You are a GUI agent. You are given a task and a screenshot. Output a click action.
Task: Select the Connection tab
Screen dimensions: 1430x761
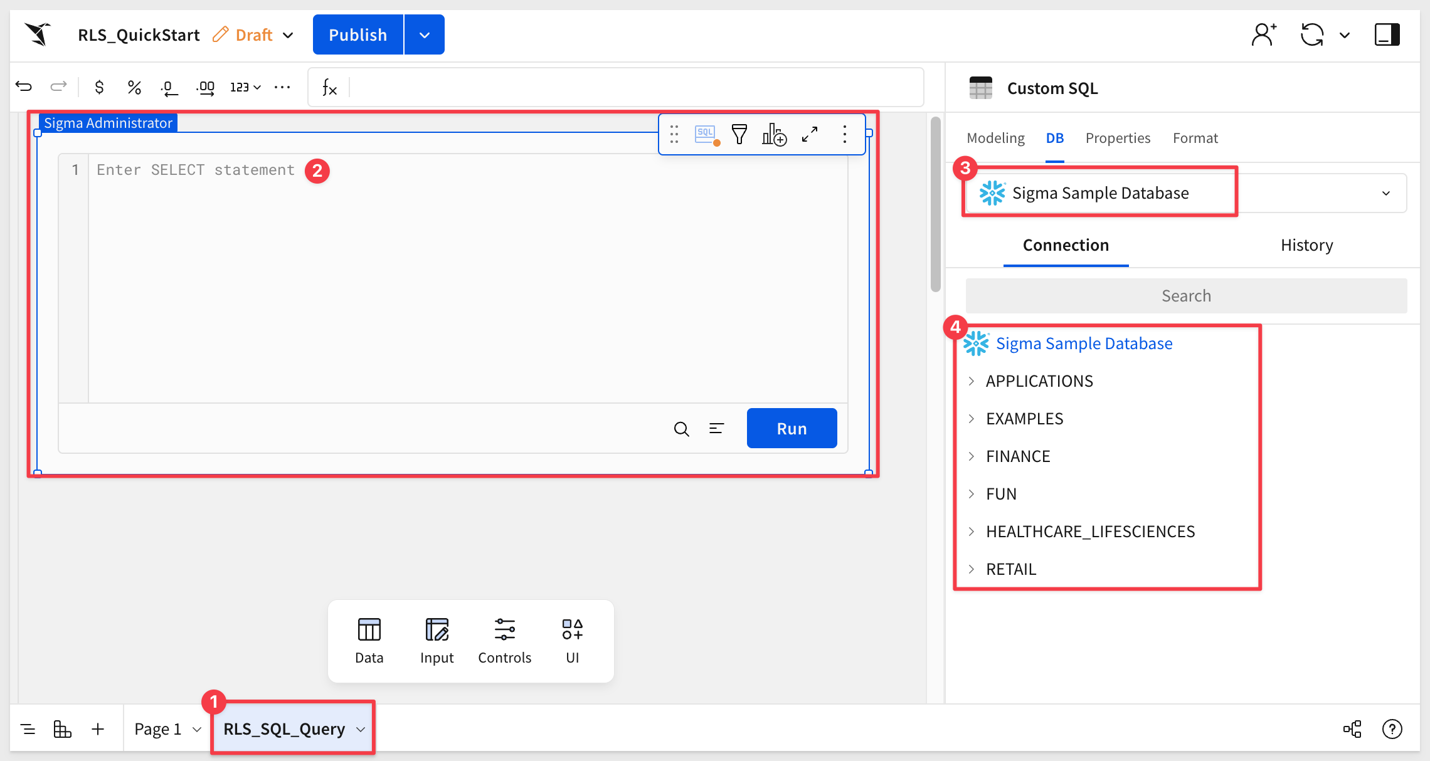click(x=1066, y=245)
